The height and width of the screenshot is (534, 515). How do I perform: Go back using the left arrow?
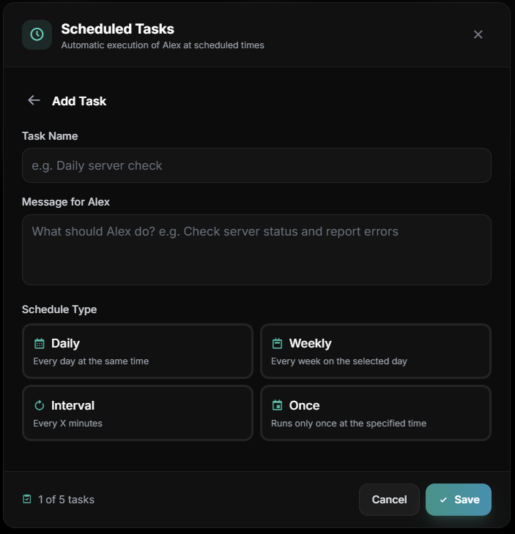coord(34,100)
